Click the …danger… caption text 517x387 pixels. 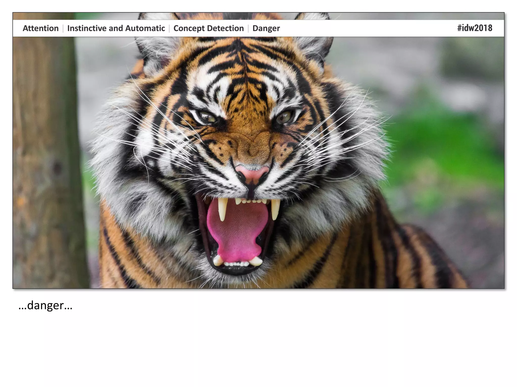click(45, 305)
